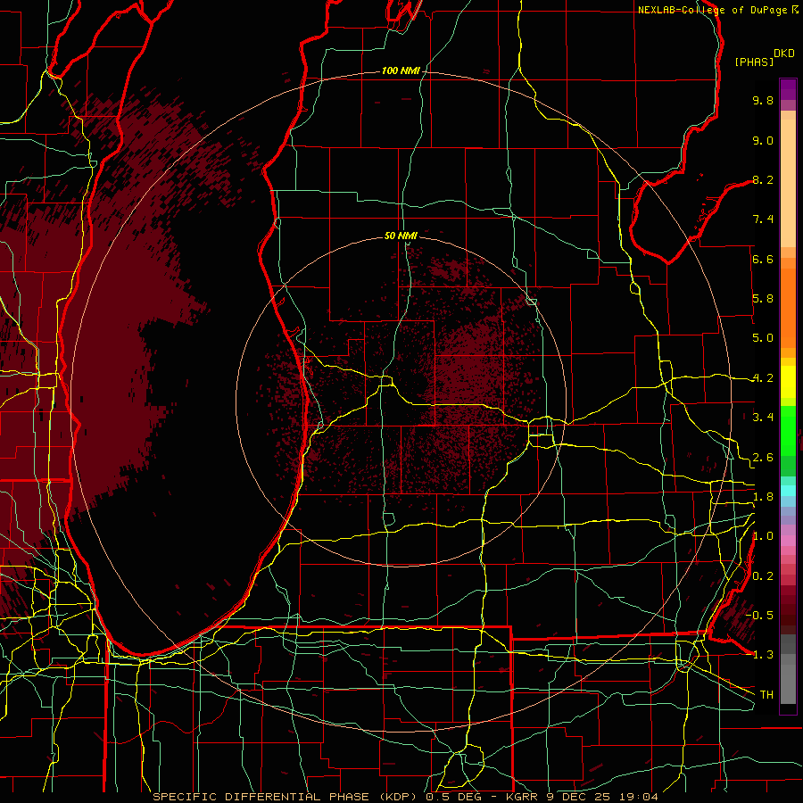Click the [PHAS] units label
The width and height of the screenshot is (803, 803).
pos(754,62)
